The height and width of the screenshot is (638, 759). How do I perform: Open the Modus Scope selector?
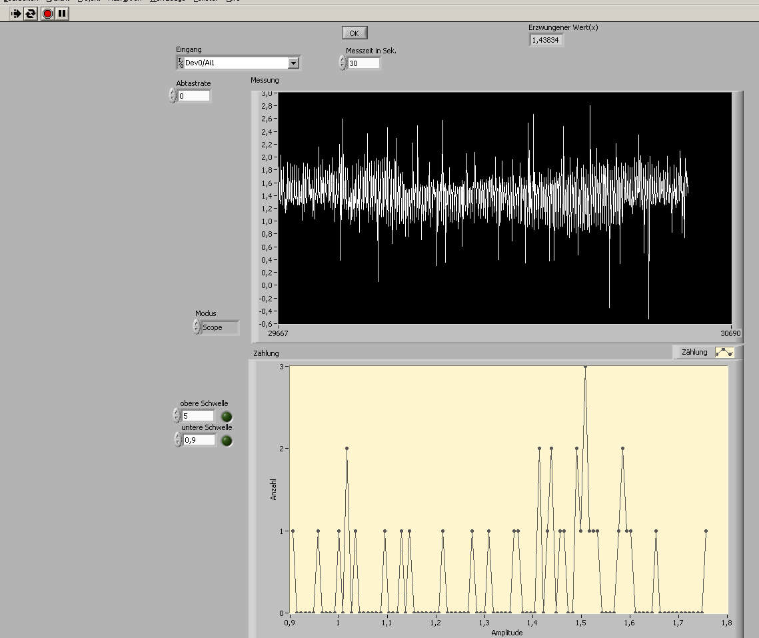[x=220, y=327]
